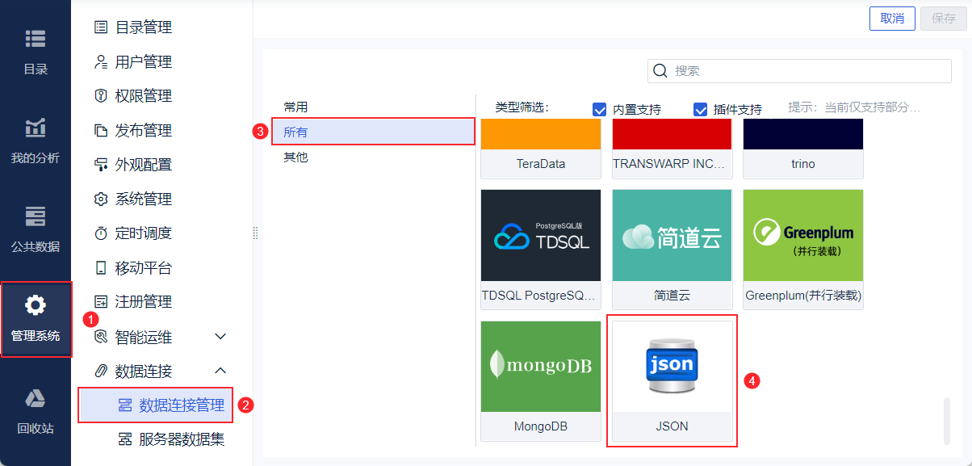Click the 管理系统 gear icon
Image resolution: width=972 pixels, height=466 pixels.
click(36, 305)
